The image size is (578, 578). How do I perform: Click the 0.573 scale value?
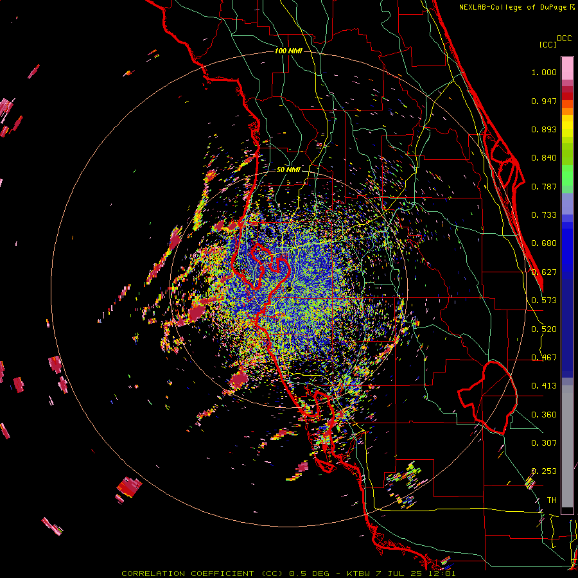[x=544, y=301]
